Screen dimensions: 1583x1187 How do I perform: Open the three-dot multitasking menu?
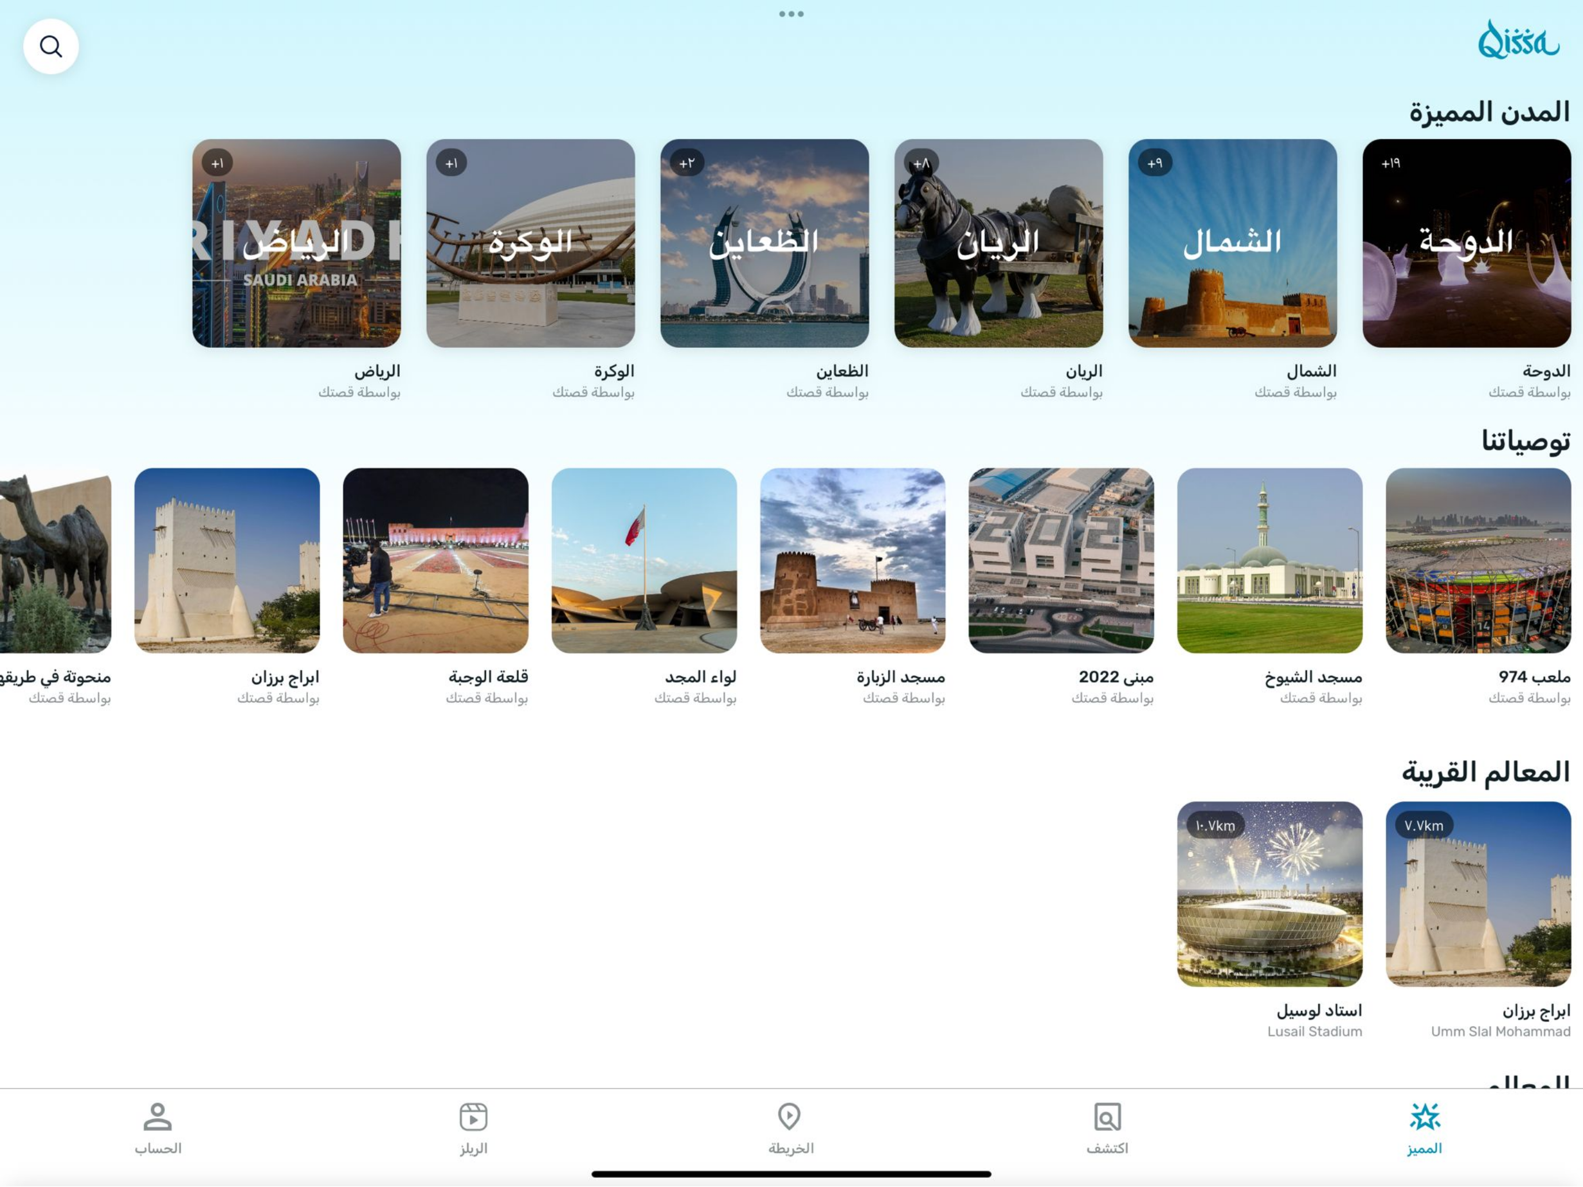coord(791,14)
